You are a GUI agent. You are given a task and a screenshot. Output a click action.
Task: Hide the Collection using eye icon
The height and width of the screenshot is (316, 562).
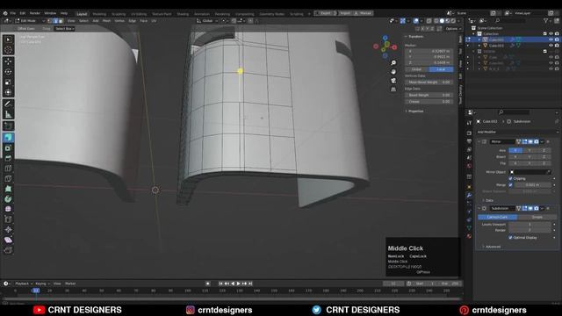551,33
